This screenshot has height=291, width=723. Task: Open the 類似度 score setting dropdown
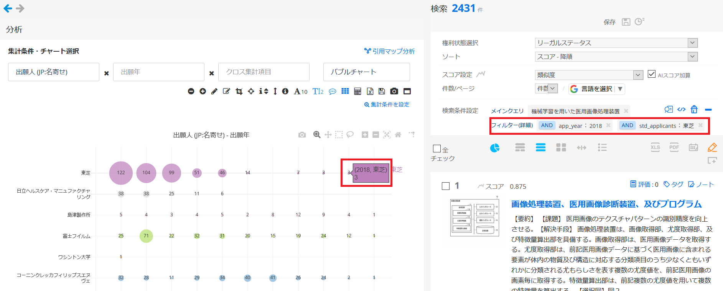(x=589, y=75)
